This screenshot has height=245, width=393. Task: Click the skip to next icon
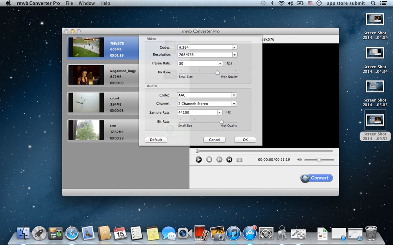coord(229,160)
